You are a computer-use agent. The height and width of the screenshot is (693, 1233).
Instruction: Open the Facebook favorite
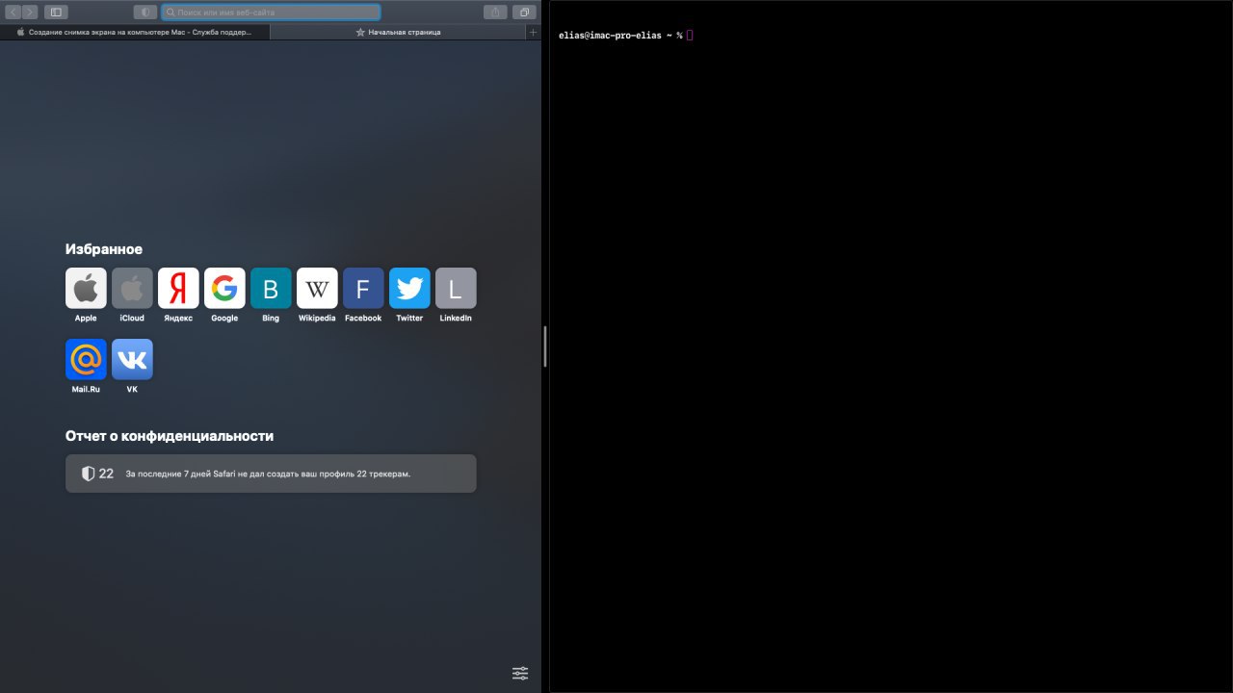[x=363, y=295]
